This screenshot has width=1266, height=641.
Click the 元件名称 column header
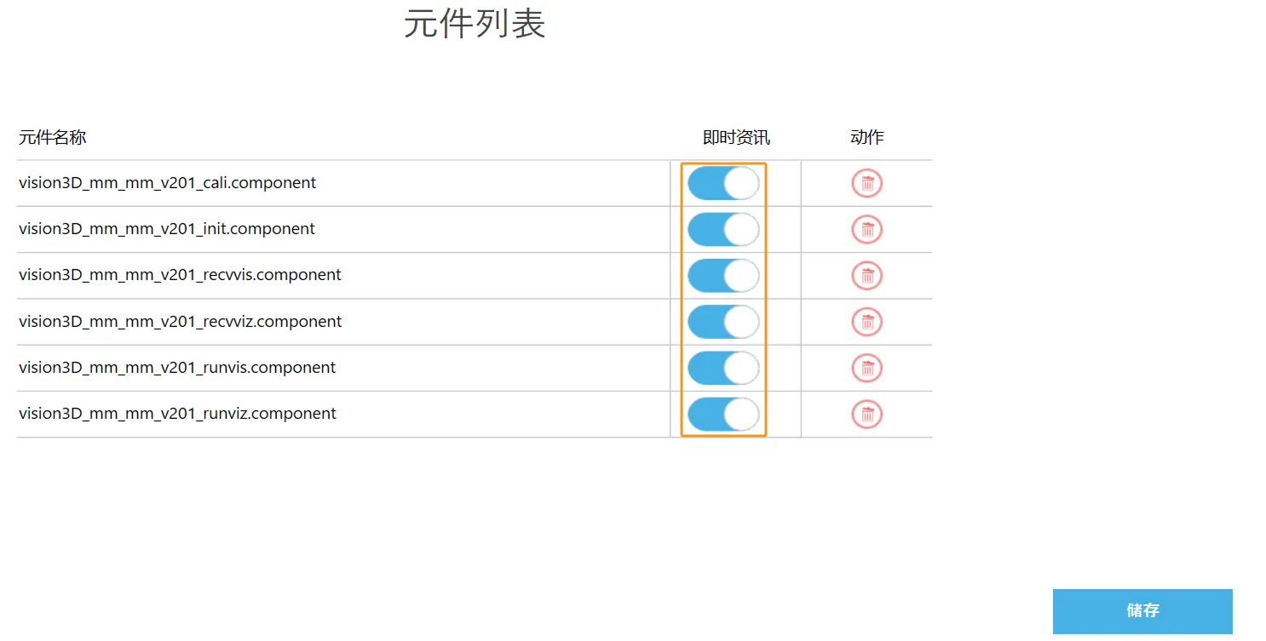(53, 137)
